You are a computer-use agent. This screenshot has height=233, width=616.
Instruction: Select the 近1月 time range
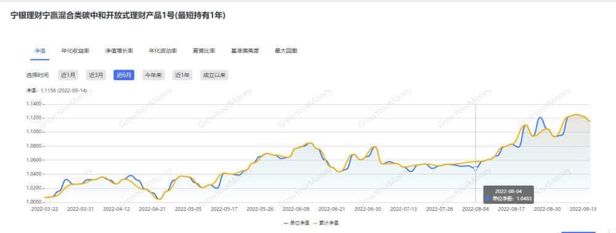tap(68, 75)
